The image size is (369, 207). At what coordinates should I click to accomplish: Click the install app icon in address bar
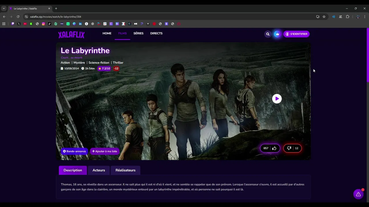(318, 17)
